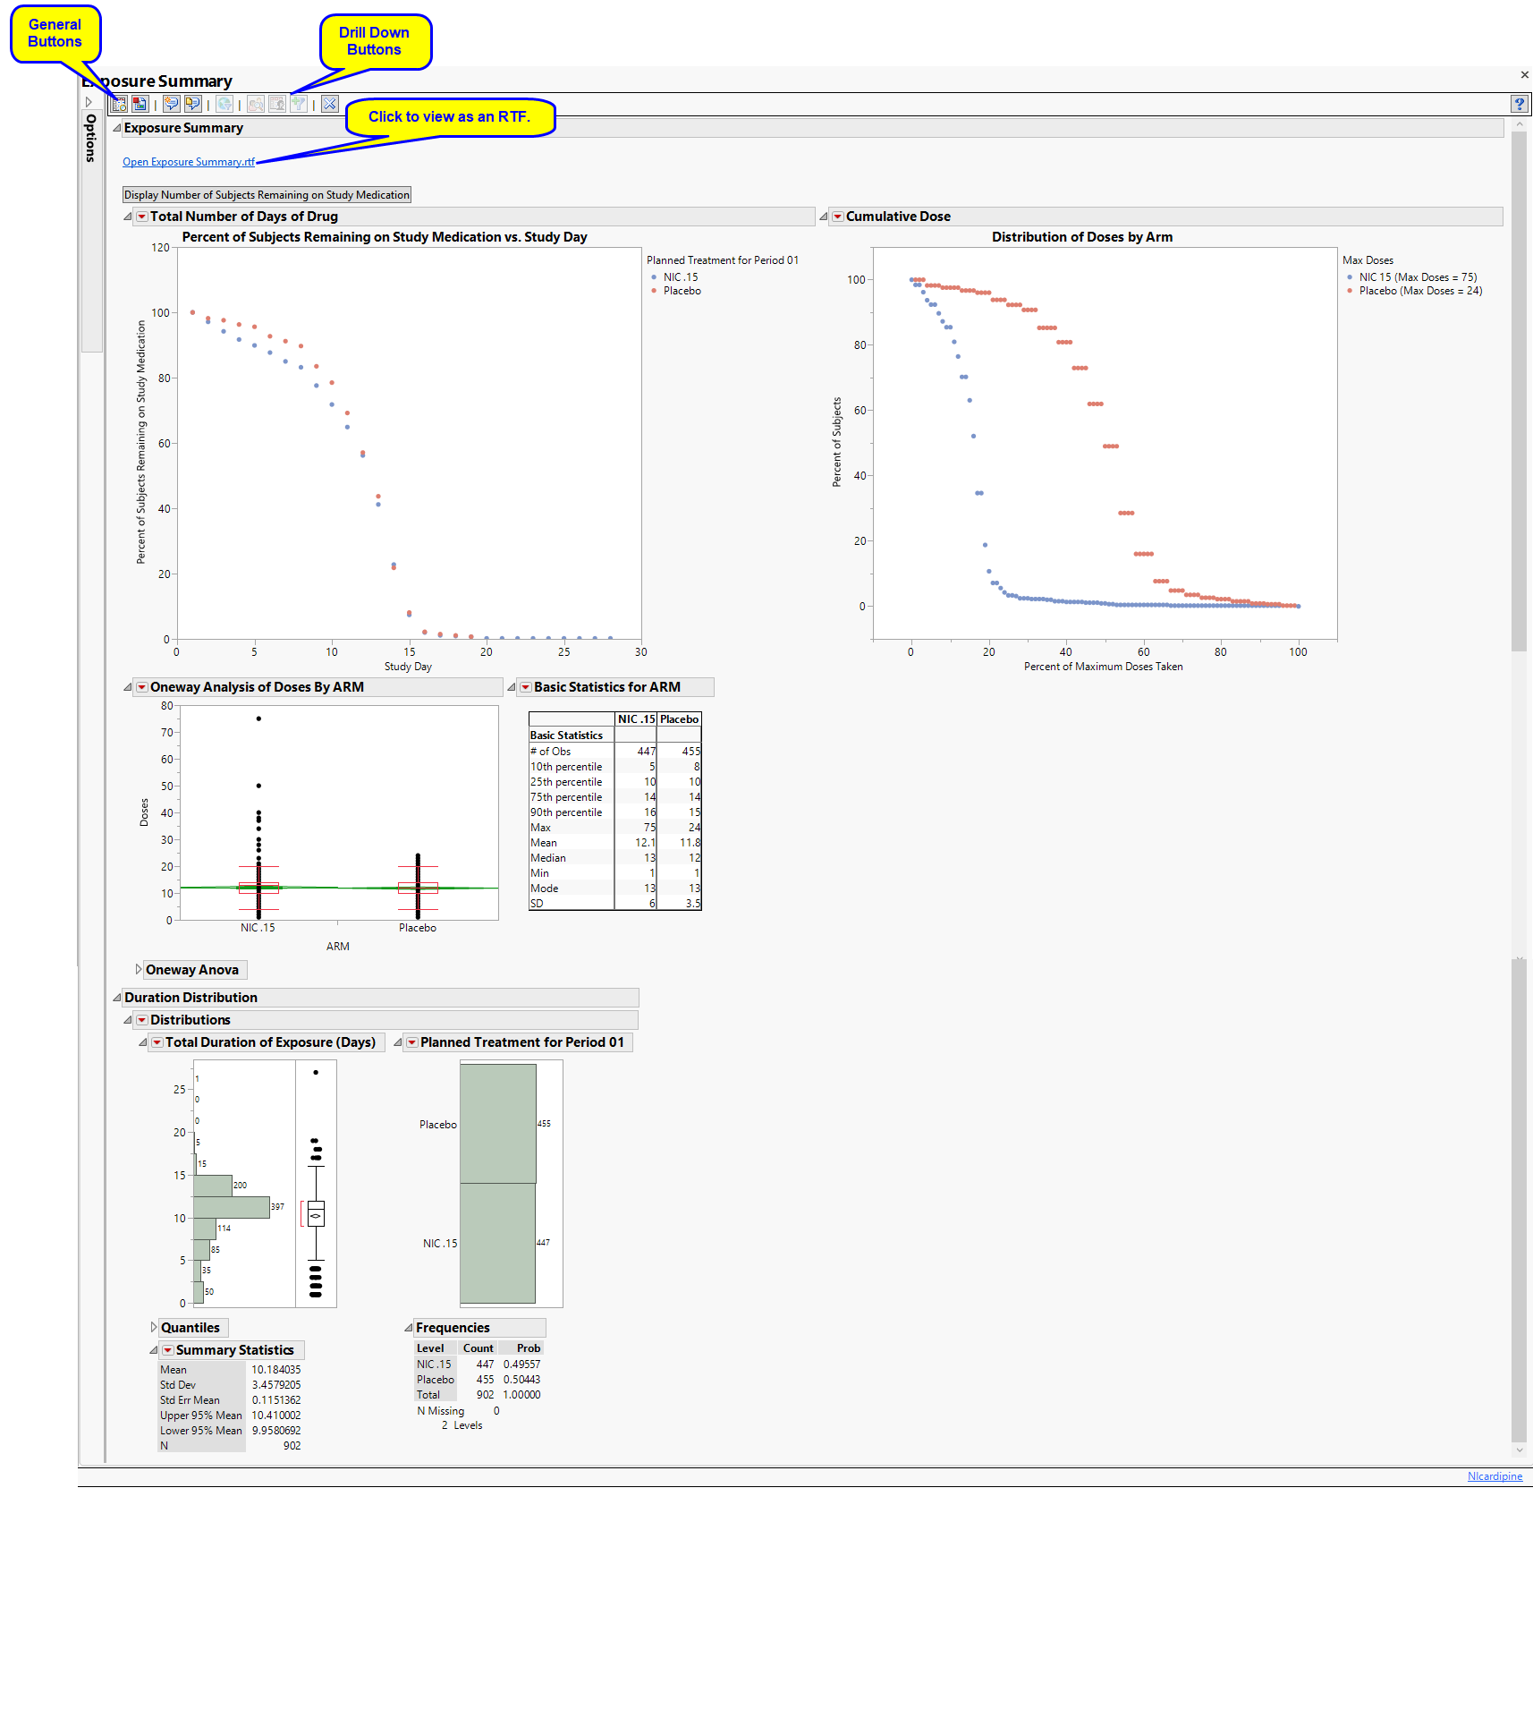Image resolution: width=1533 pixels, height=1709 pixels.
Task: Click the Prob value 0.49557 for NIC .15
Action: pyautogui.click(x=522, y=1365)
